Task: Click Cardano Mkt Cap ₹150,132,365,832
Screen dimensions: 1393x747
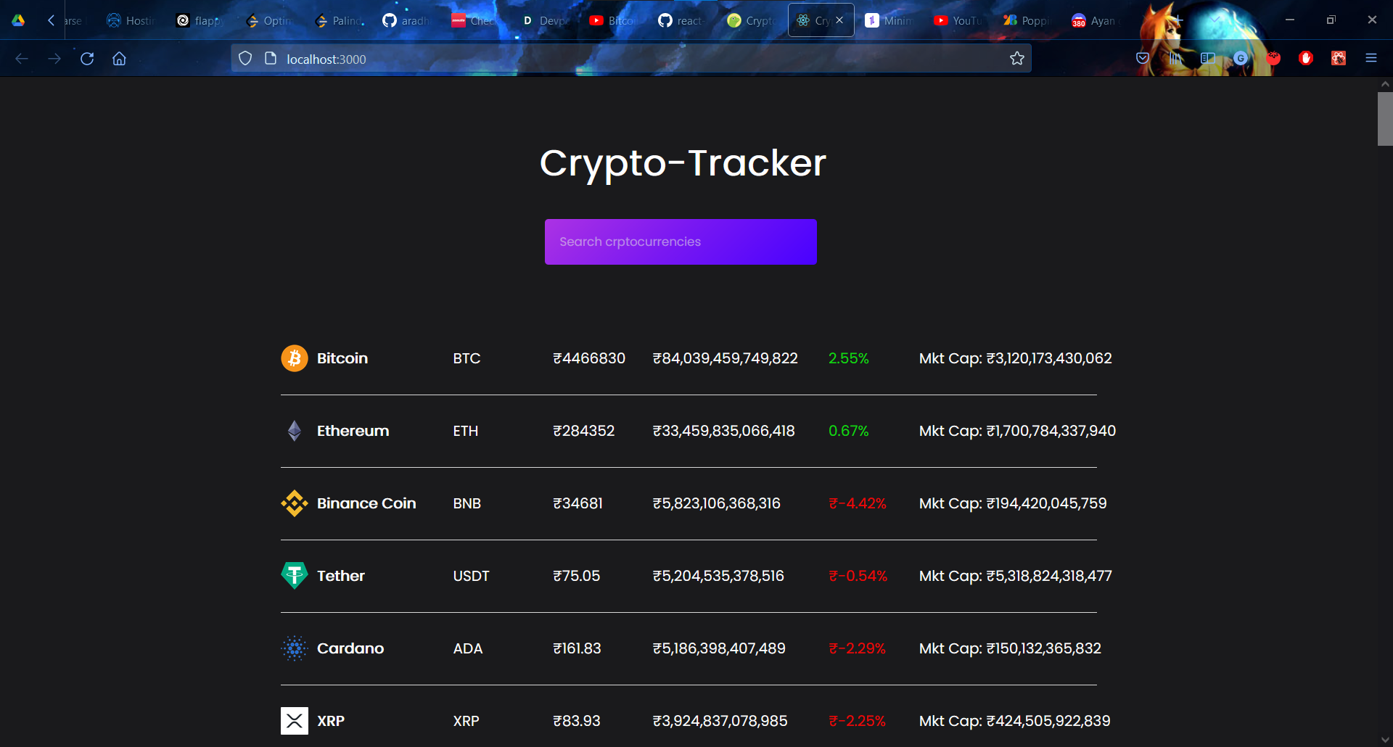Action: pos(1010,648)
